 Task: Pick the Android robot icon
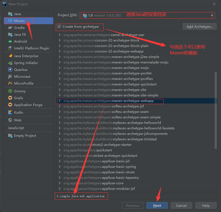point(10,41)
